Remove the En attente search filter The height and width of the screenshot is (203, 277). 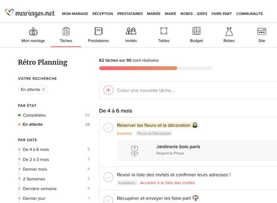(x=44, y=89)
